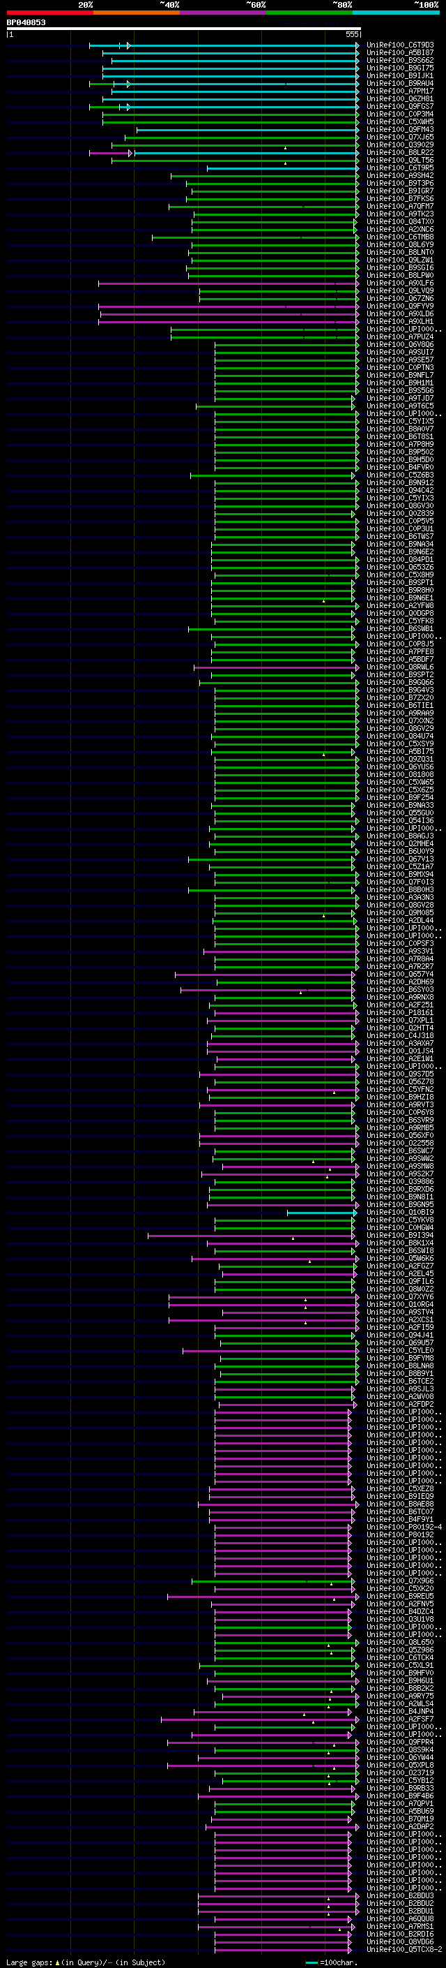Select hit UniRef100_A2FSF7
This screenshot has height=1968, width=446.
[399, 1719]
